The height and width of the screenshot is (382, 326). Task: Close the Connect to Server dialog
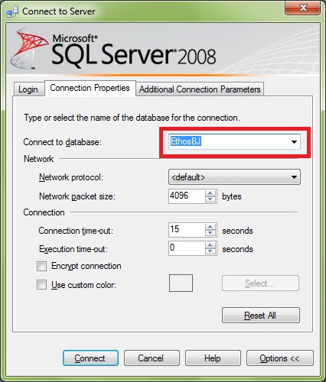(x=303, y=8)
